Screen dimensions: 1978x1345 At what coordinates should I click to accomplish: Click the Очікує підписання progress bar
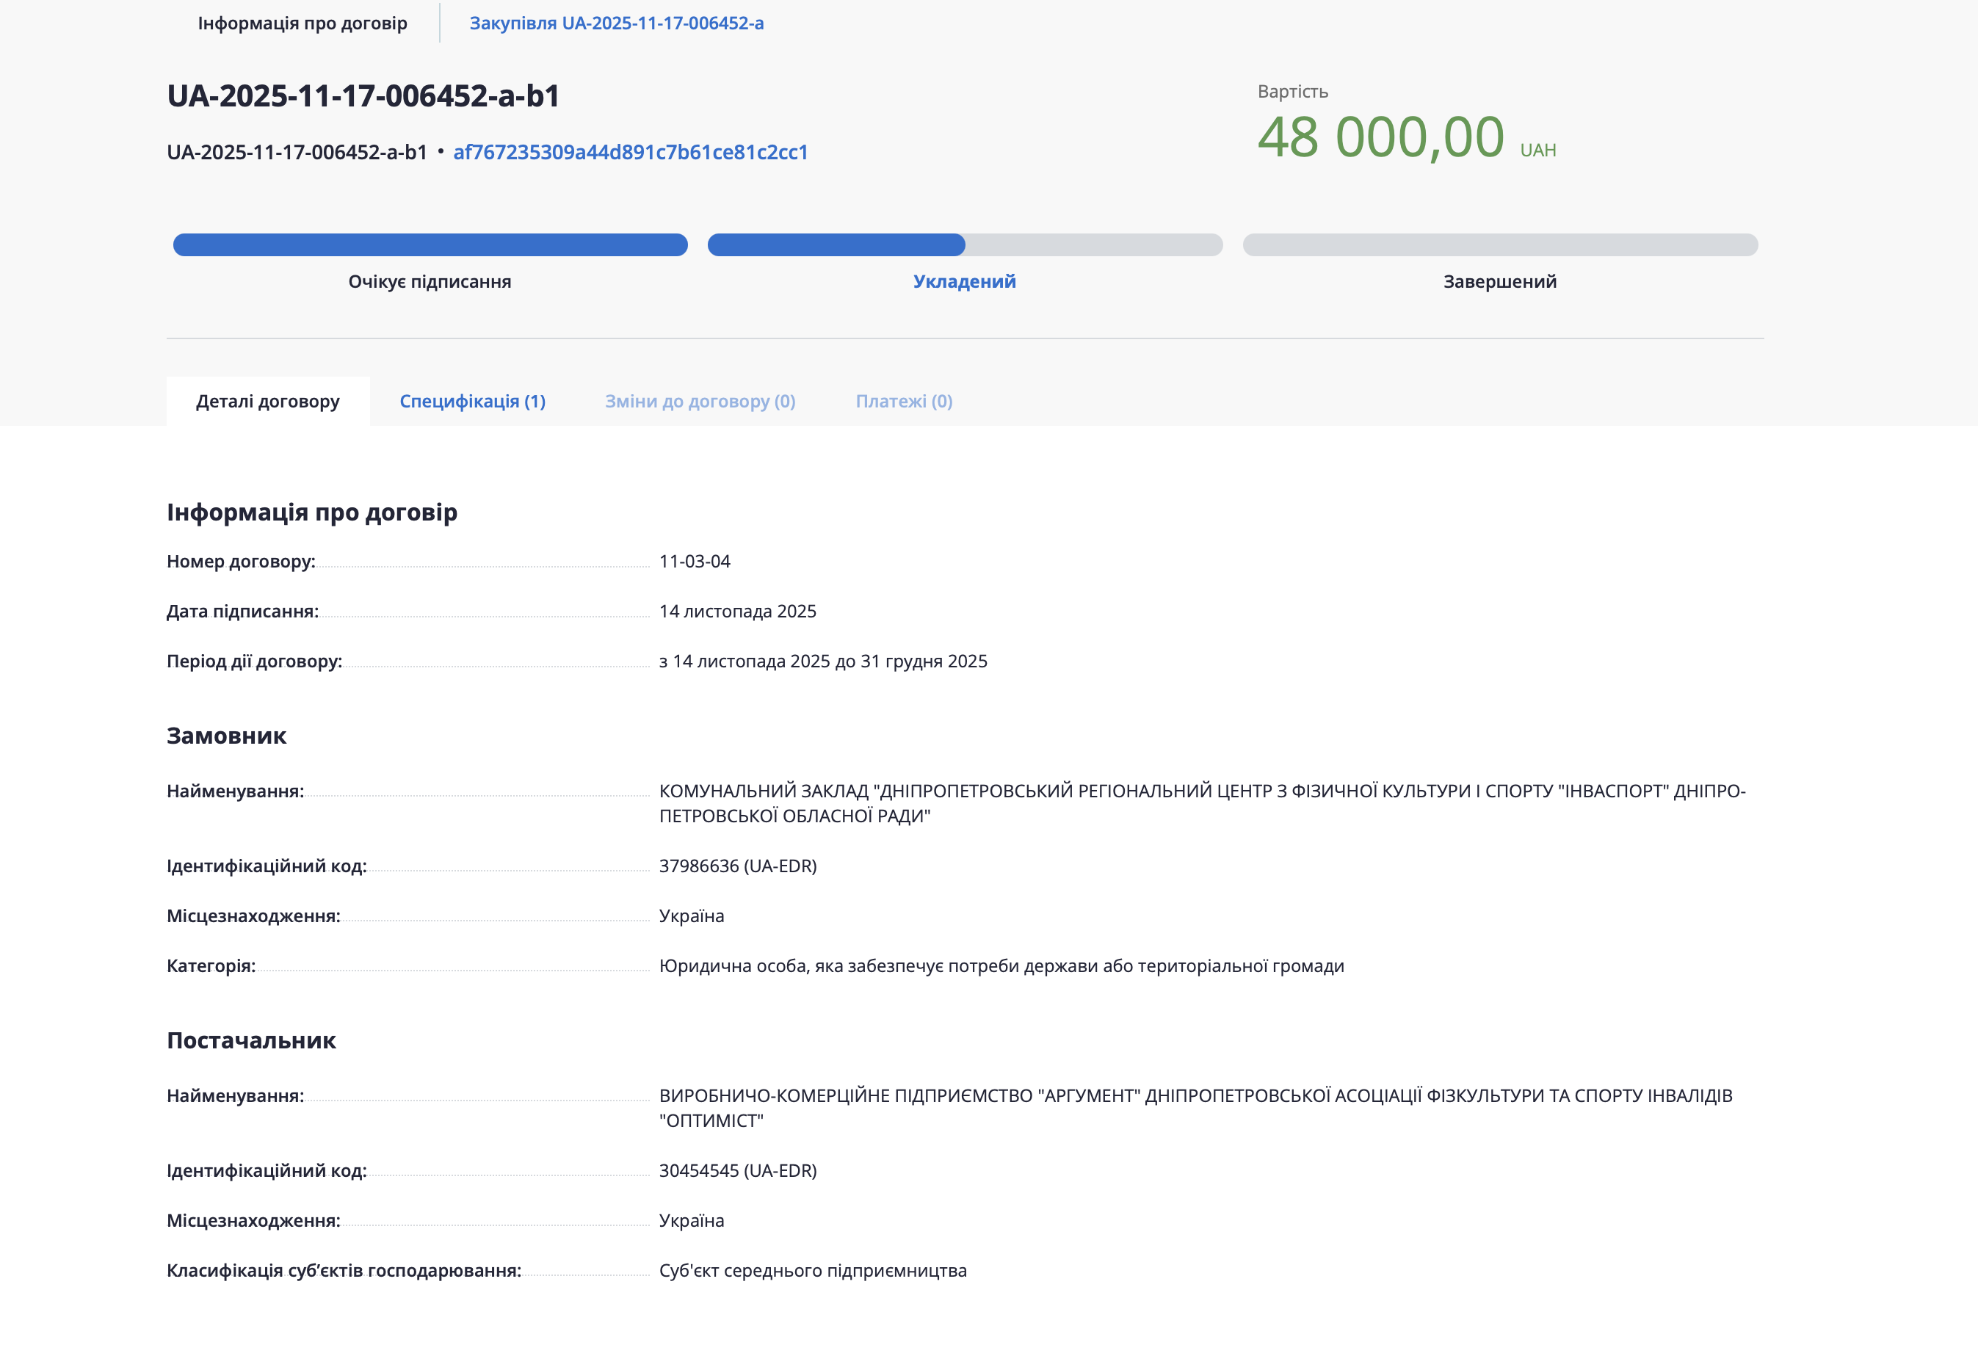point(430,245)
